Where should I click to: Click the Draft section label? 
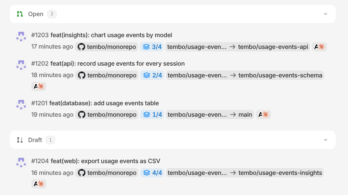pos(35,140)
